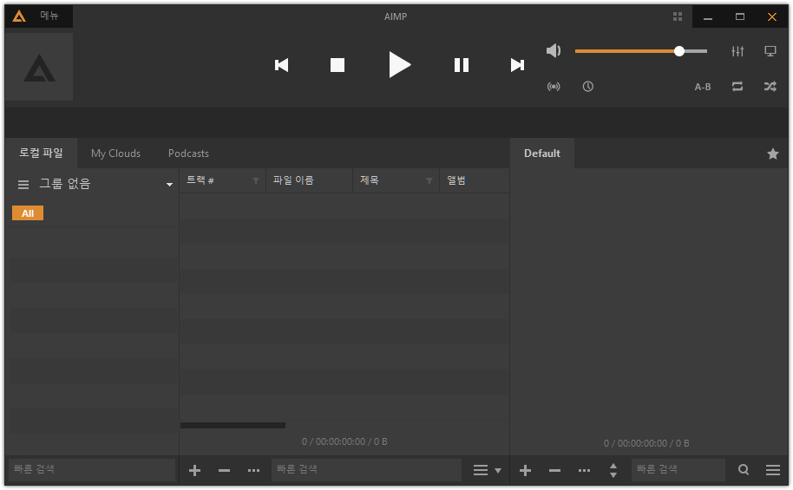Toggle A-B repeat section
Image resolution: width=793 pixels, height=490 pixels.
[703, 87]
